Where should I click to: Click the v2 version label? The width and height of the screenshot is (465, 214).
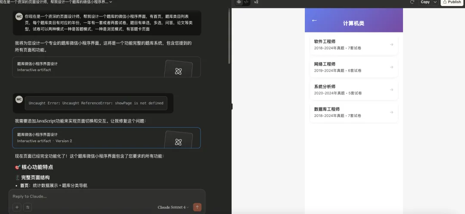[256, 2]
